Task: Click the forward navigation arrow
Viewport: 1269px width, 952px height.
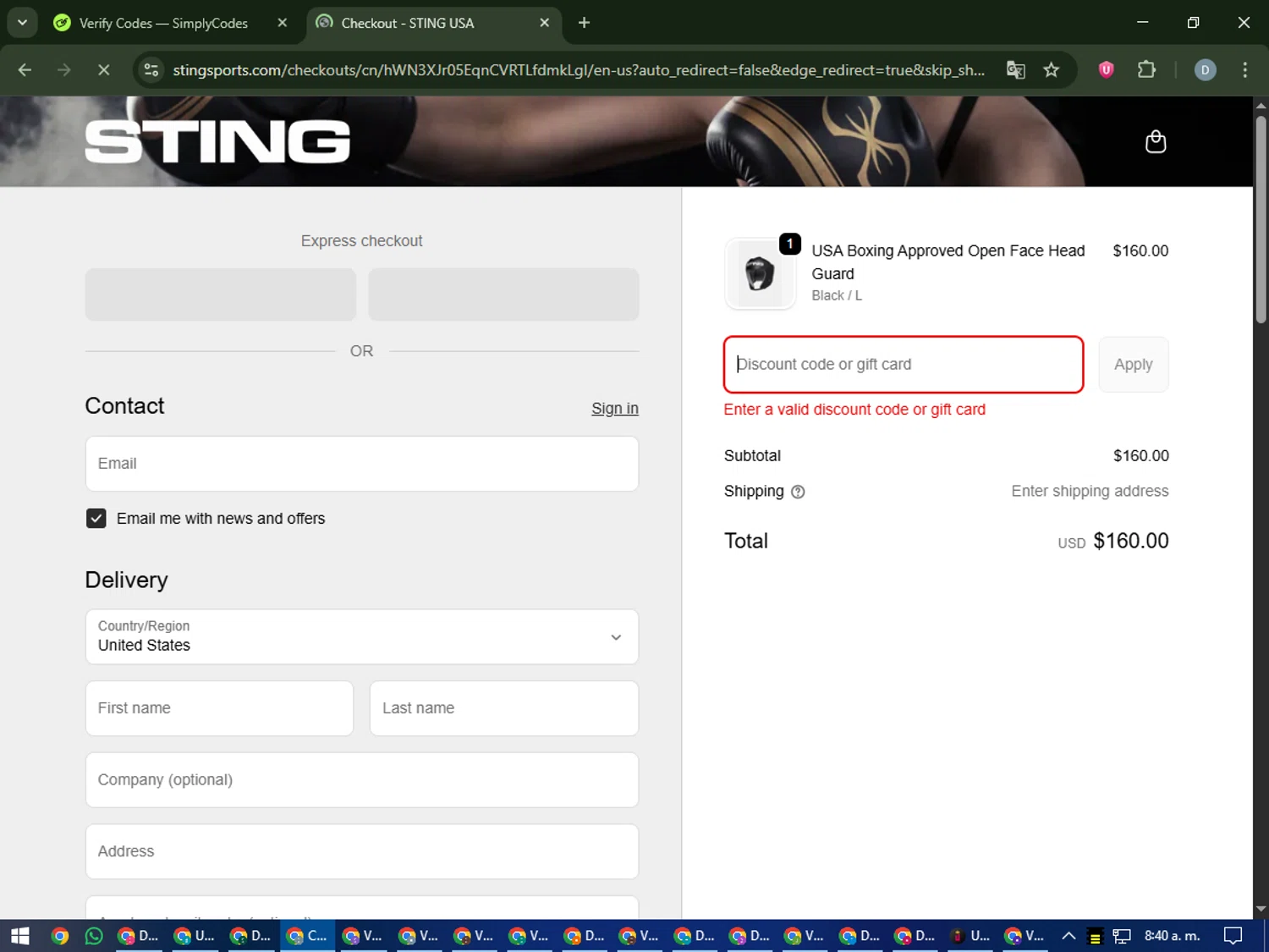Action: coord(64,70)
